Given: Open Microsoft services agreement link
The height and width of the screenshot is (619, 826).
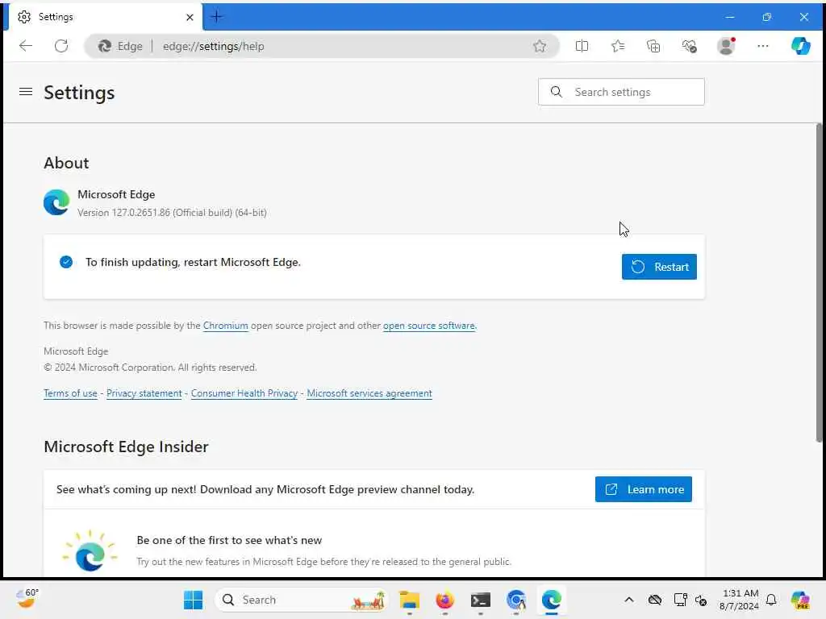Looking at the screenshot, I should pos(369,393).
